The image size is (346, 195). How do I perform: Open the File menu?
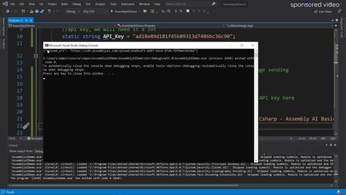tap(12, 4)
